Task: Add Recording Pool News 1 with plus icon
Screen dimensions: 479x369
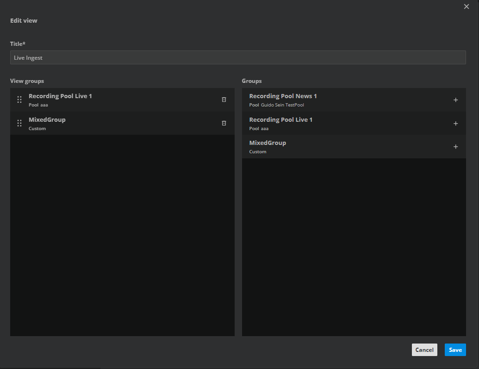Action: click(455, 100)
